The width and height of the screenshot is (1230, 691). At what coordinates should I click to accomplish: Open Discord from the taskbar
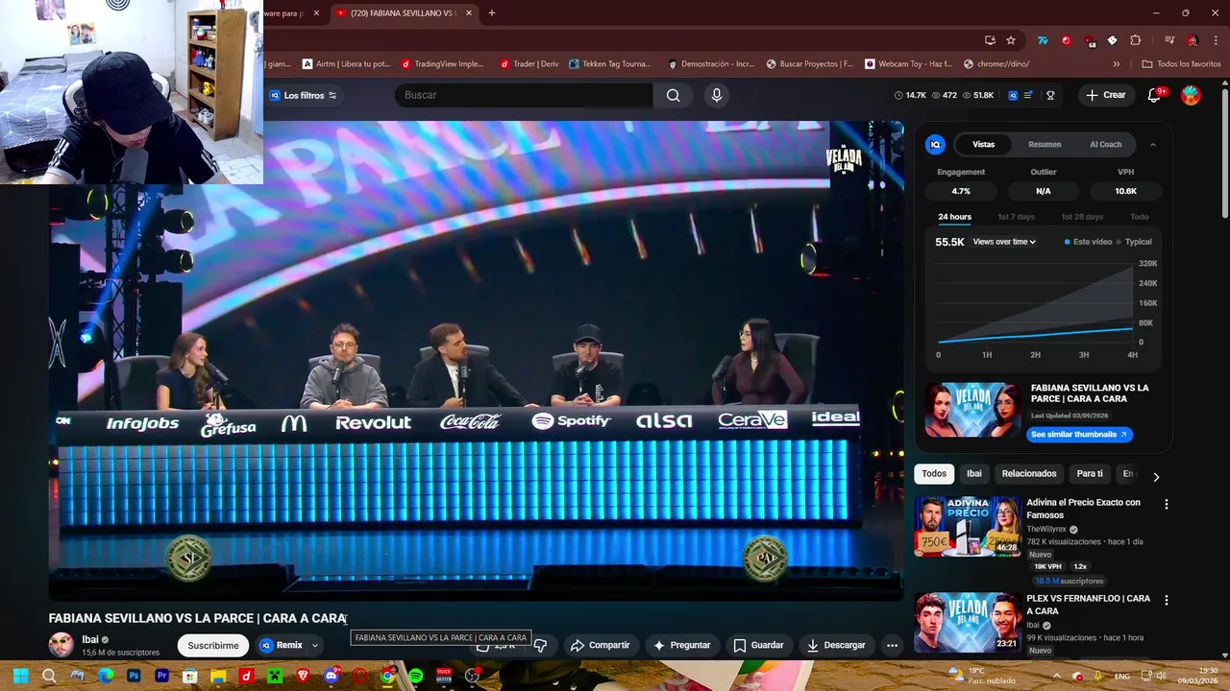coord(332,676)
